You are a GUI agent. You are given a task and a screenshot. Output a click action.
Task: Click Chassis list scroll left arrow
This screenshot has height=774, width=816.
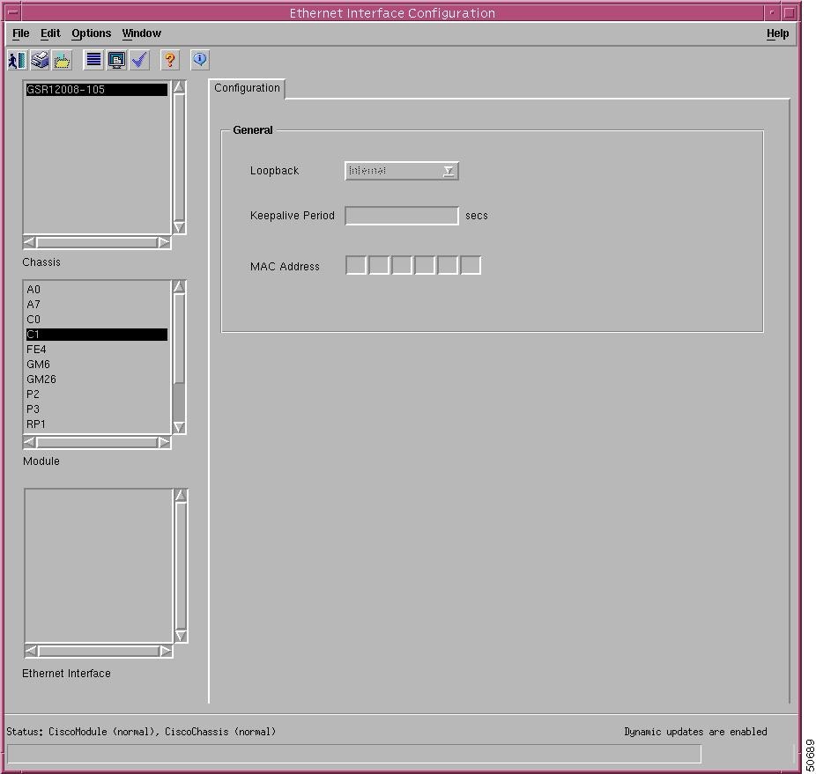coord(30,242)
